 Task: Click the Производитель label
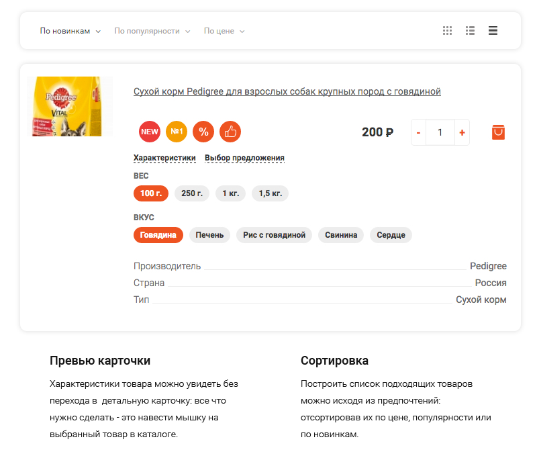(x=167, y=266)
